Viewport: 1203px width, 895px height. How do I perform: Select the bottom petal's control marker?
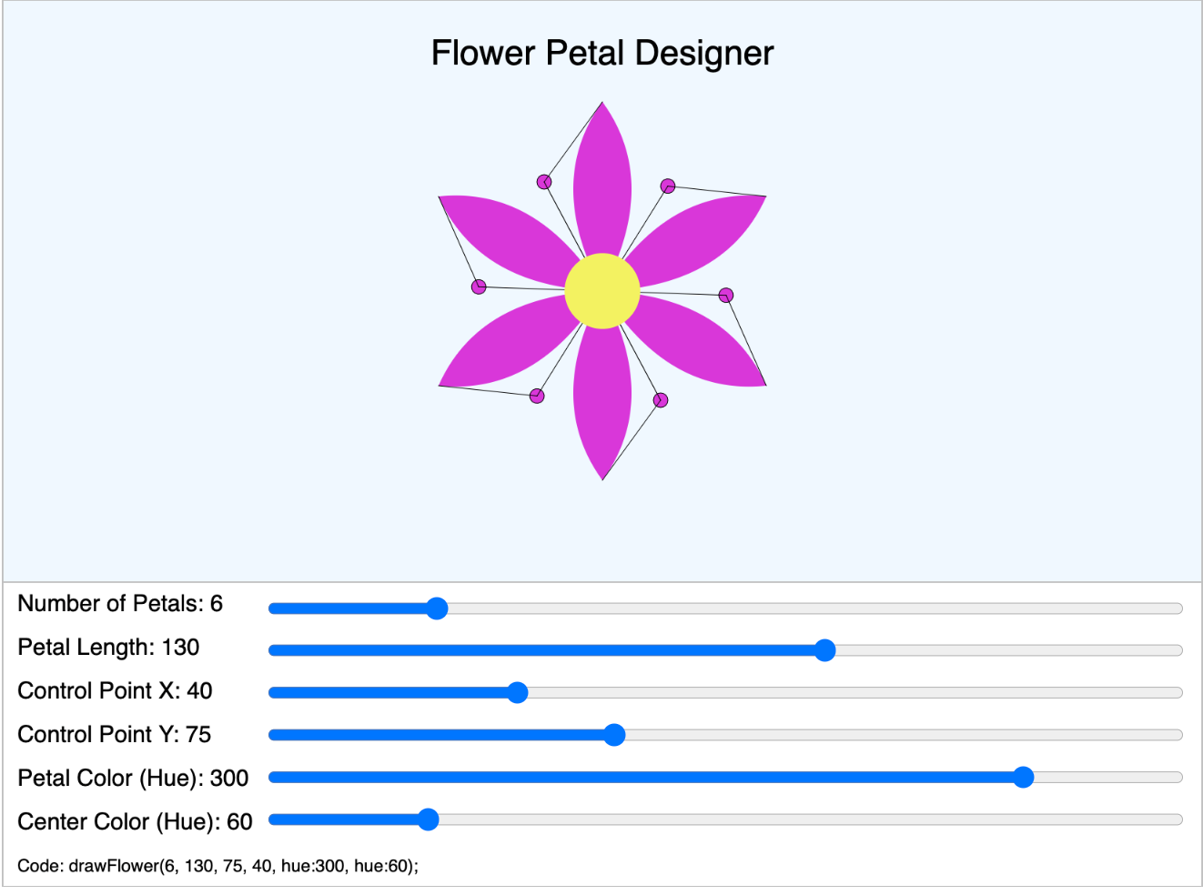[660, 399]
